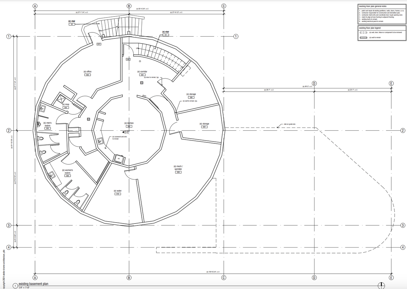Select grid bubble 3 at the left edge
Screen dimensions: 407x289
[9, 225]
